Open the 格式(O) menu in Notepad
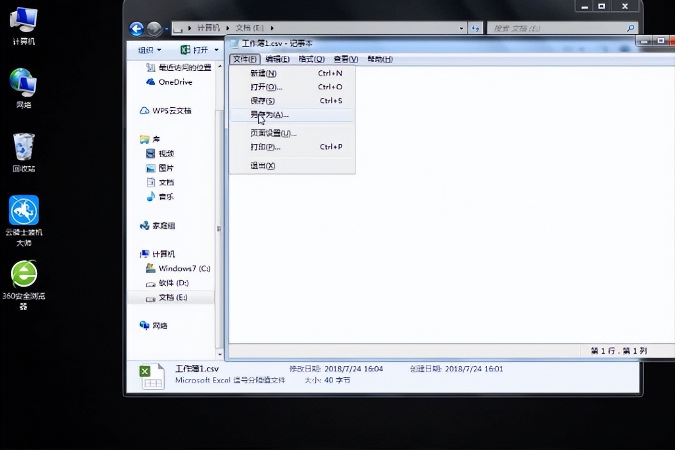Image resolution: width=675 pixels, height=450 pixels. (x=311, y=59)
